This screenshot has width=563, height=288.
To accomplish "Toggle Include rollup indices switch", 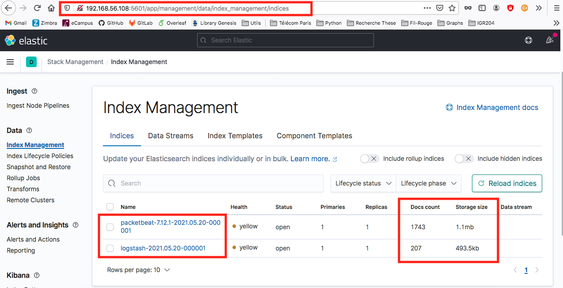I will coord(369,159).
